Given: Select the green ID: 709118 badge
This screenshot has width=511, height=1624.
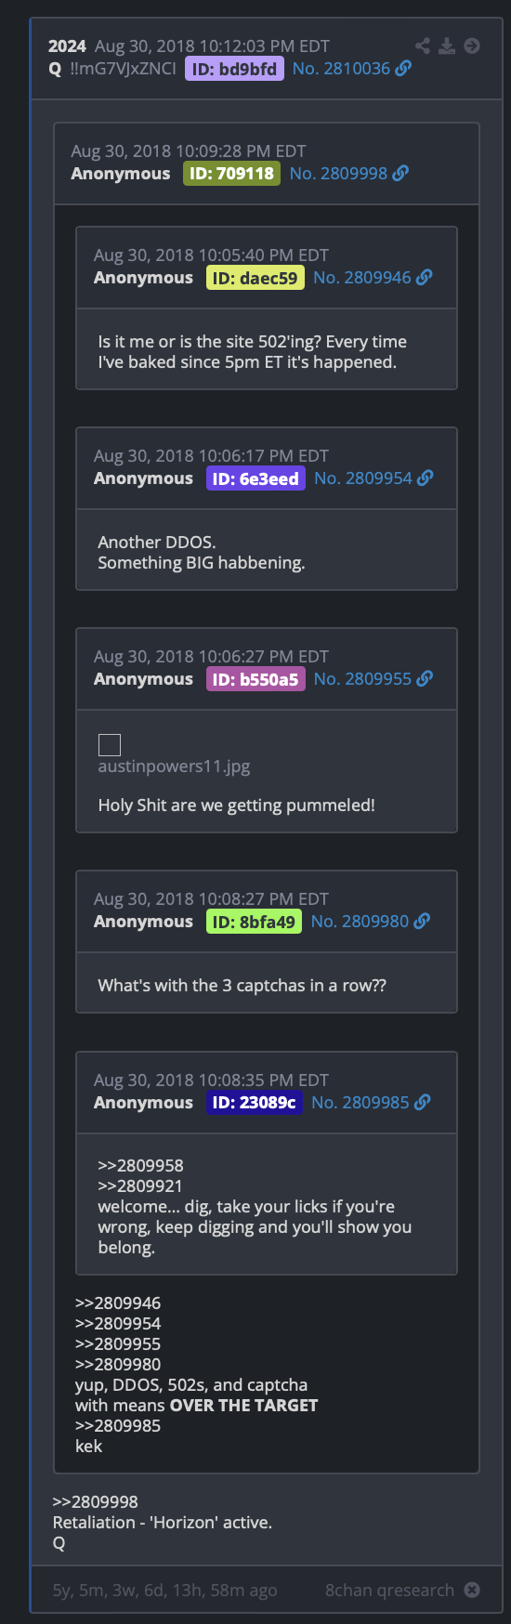Looking at the screenshot, I should [x=231, y=173].
